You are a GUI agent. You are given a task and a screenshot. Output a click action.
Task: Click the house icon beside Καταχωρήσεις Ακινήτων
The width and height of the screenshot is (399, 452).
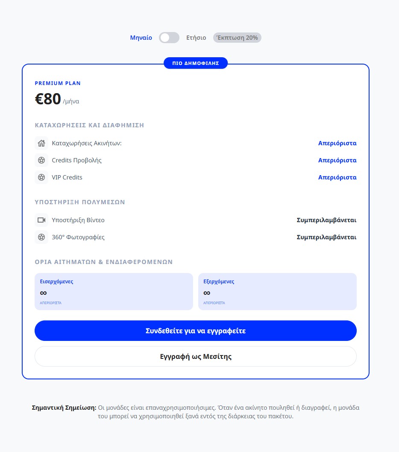tap(41, 143)
